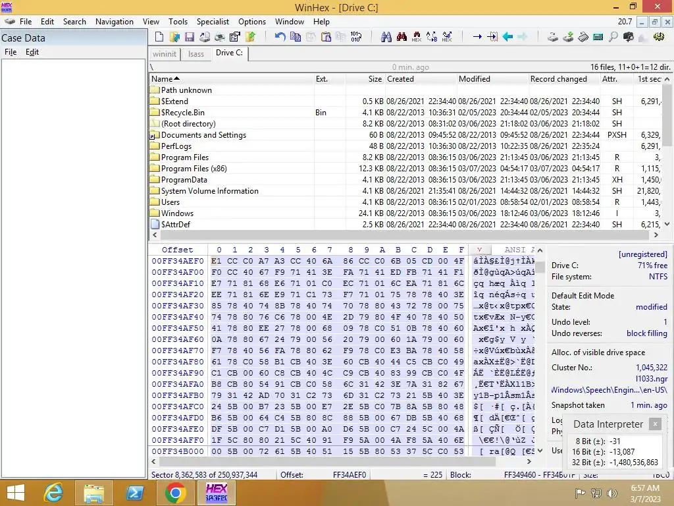Sort by Record changed column header
Viewport: 674px width, 506px height.
564,79
